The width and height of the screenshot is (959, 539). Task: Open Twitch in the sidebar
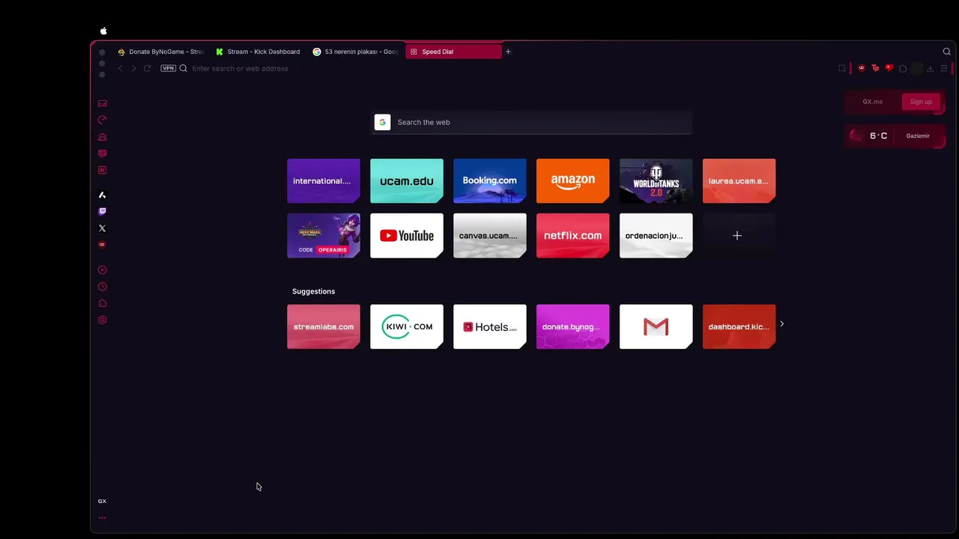click(103, 212)
